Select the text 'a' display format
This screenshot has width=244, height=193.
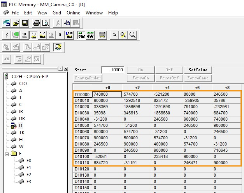coord(60,35)
